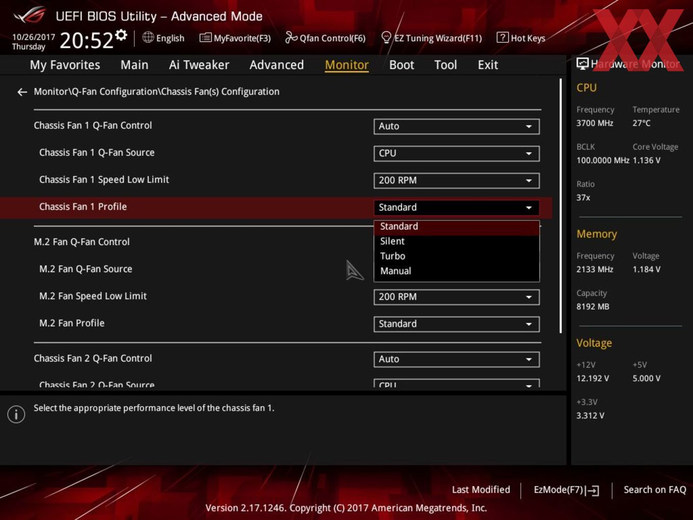Viewport: 693px width, 520px height.
Task: Click the CPU frequency value 3700 MHz
Action: [595, 123]
